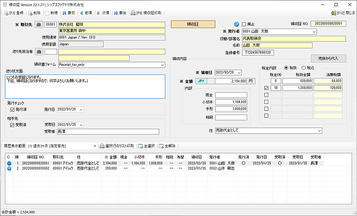Click the 売掛から代入 button
Viewport: 357px width, 216px height.
pyautogui.click(x=329, y=58)
